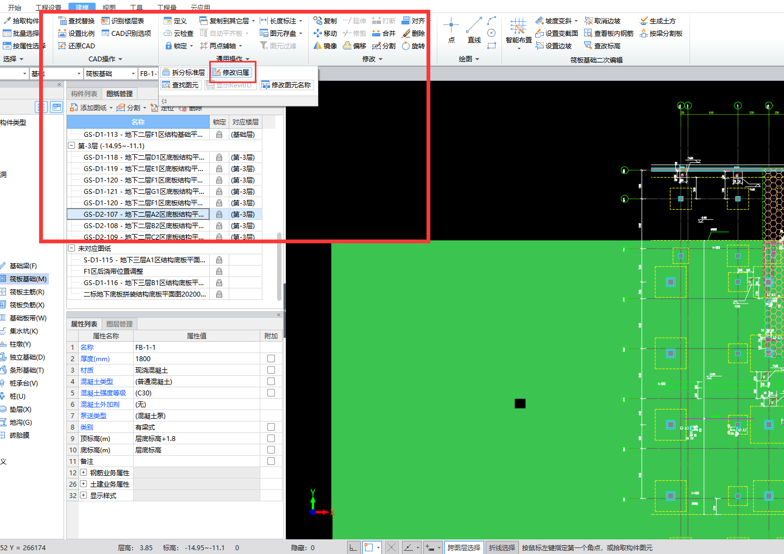Toggle lock for GS-D2-107 drawing
Image resolution: width=784 pixels, height=554 pixels.
219,214
